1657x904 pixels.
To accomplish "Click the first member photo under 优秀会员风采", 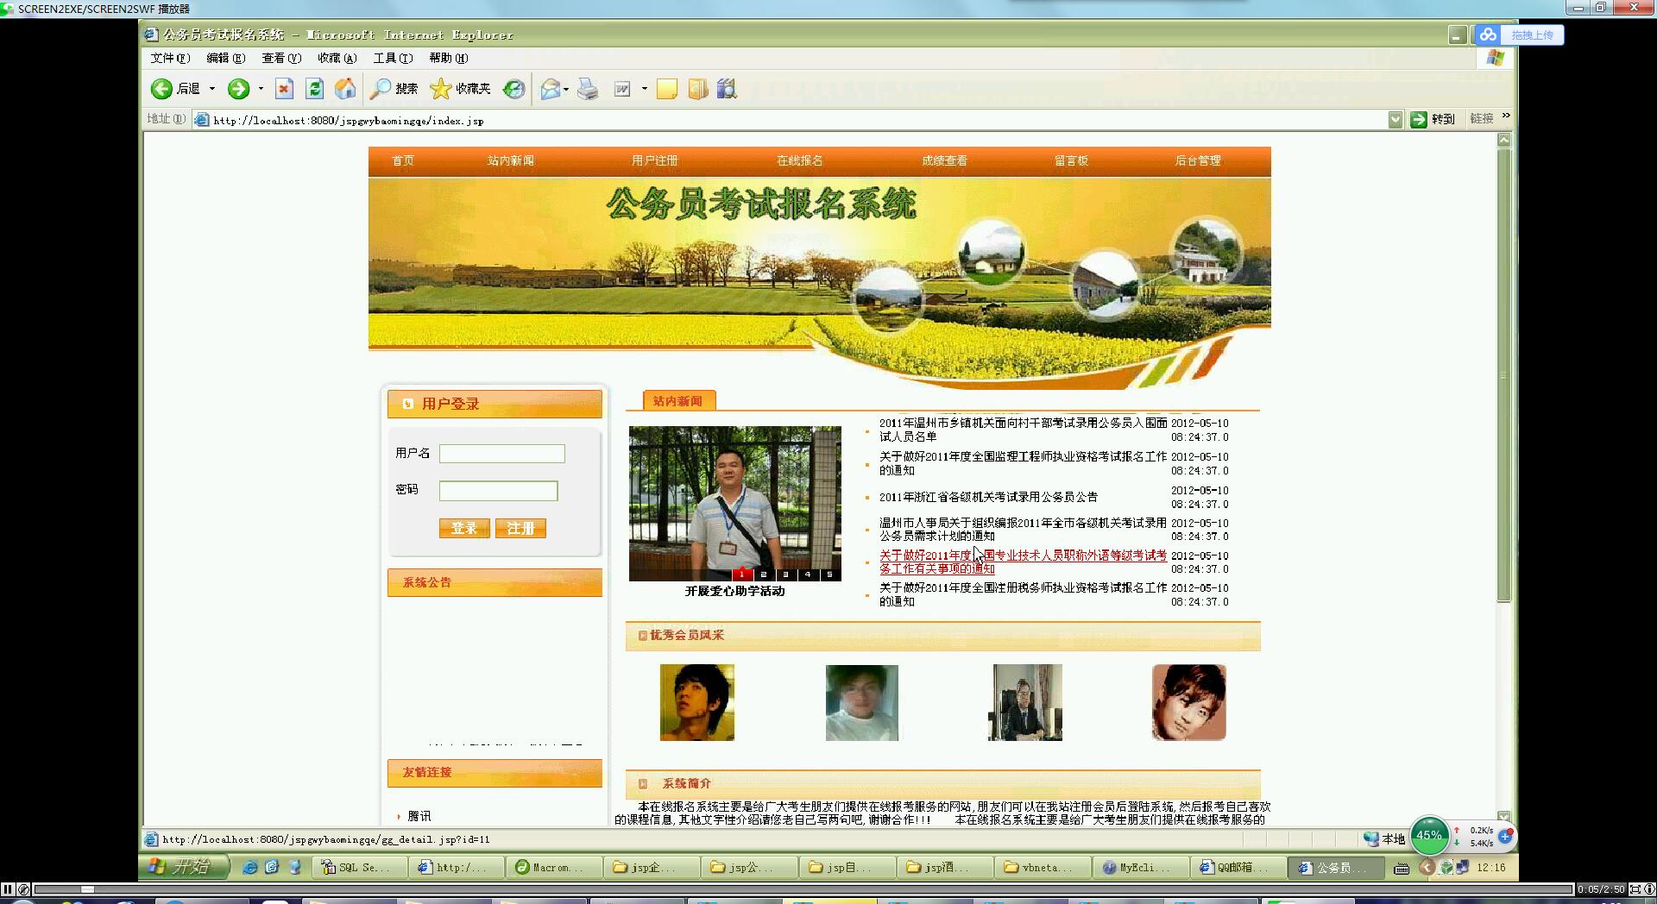I will pos(697,702).
